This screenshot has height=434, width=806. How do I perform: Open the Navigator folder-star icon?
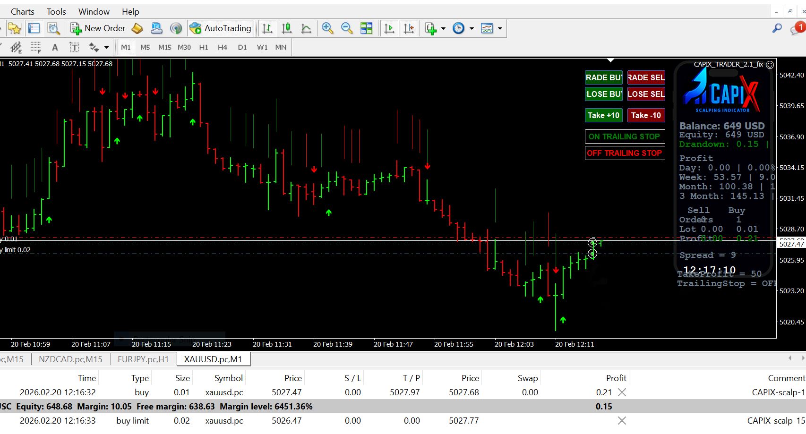tap(14, 28)
